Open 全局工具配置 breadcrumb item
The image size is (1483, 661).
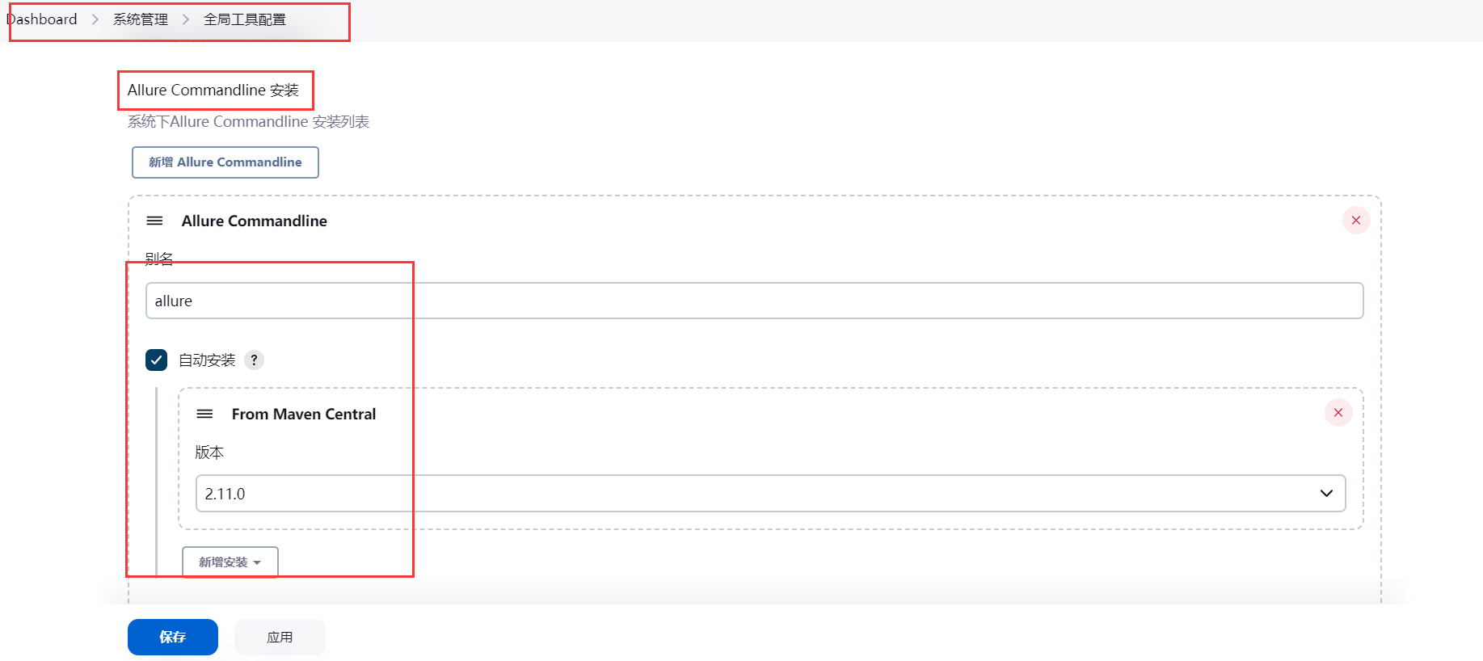click(x=245, y=19)
